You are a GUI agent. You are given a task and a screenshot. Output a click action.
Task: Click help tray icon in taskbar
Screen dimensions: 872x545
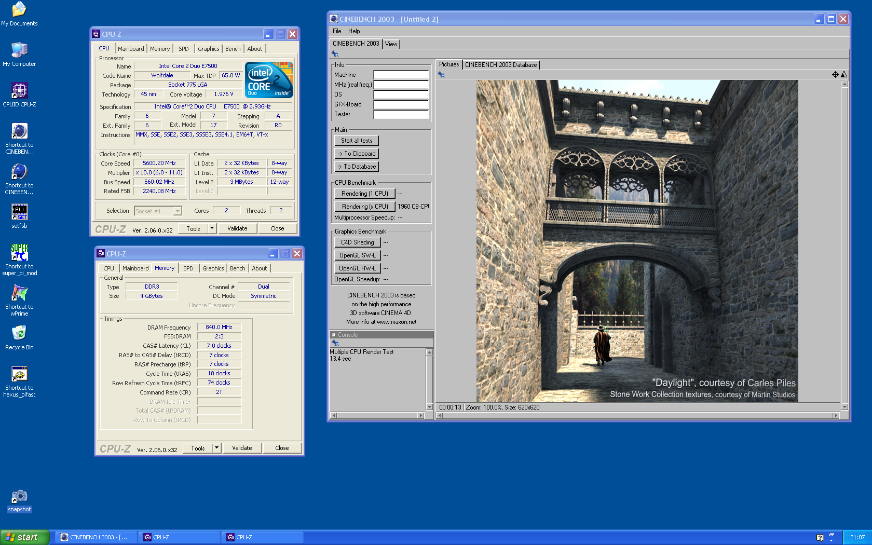820,538
